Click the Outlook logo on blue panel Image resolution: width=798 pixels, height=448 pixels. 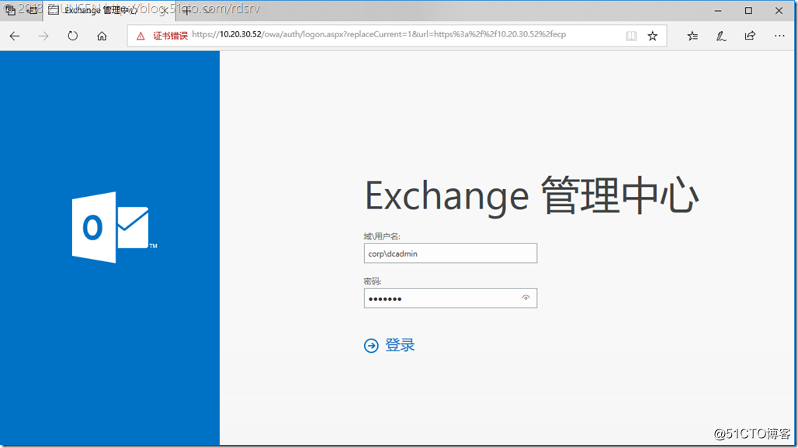pos(115,227)
